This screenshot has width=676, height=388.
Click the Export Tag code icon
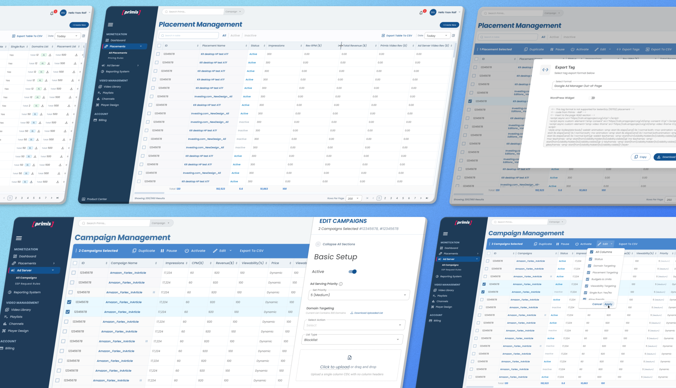point(545,70)
